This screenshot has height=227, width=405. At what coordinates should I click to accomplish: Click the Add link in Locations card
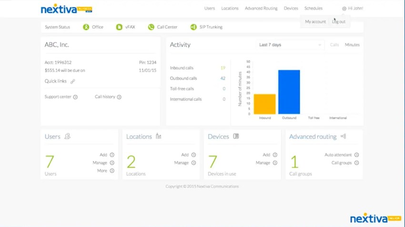click(x=185, y=155)
